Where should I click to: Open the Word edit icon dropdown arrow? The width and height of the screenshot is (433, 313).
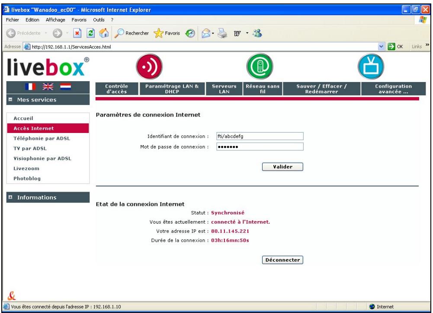pos(247,33)
